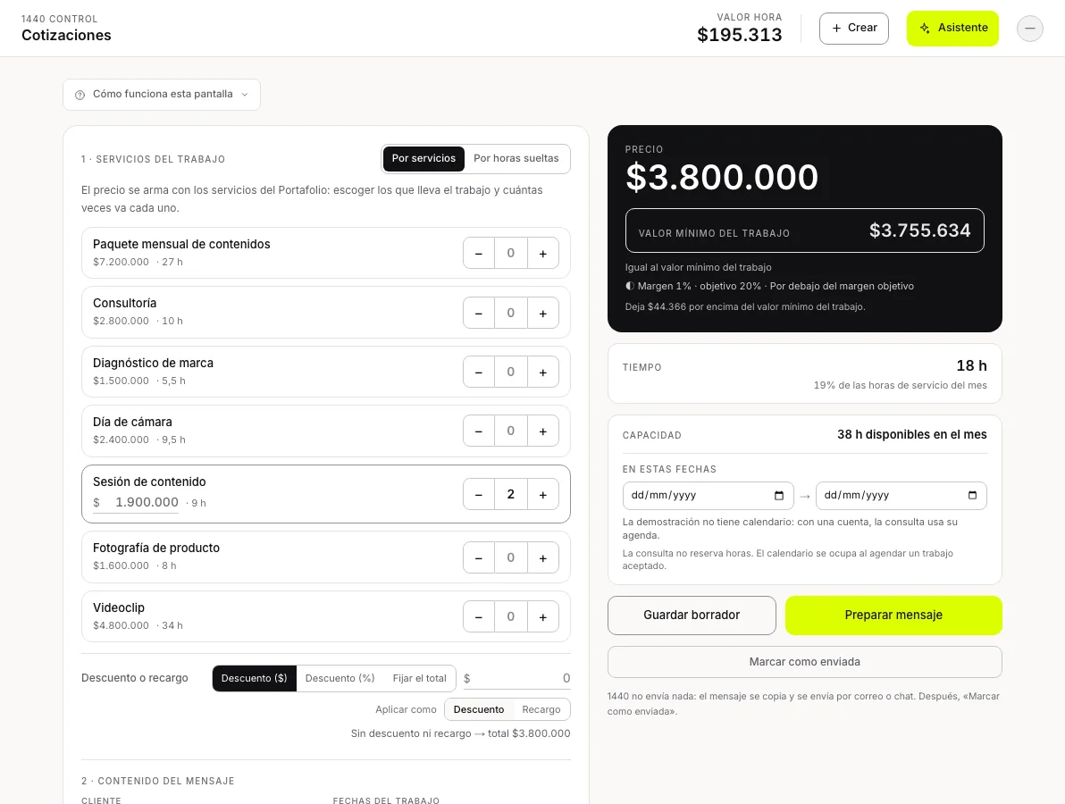1065x804 pixels.
Task: Click the Cotizaciones title
Action: click(x=66, y=36)
